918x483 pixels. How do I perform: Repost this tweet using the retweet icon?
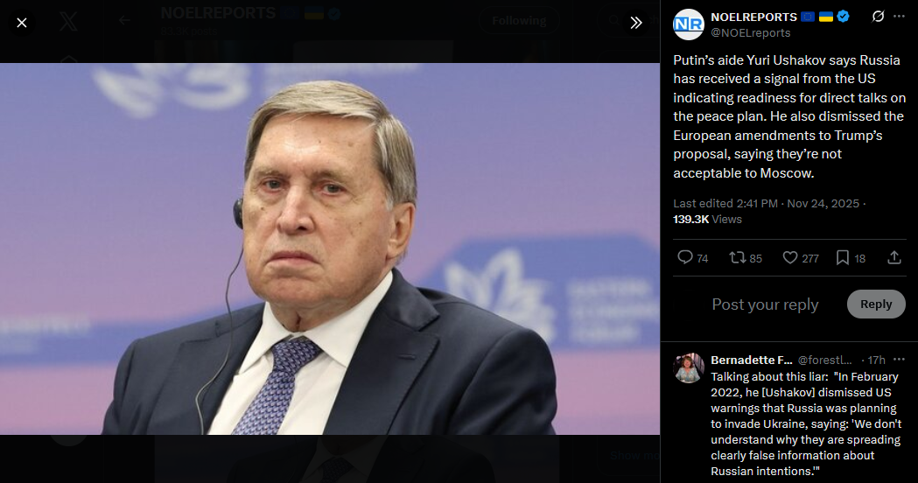point(746,257)
